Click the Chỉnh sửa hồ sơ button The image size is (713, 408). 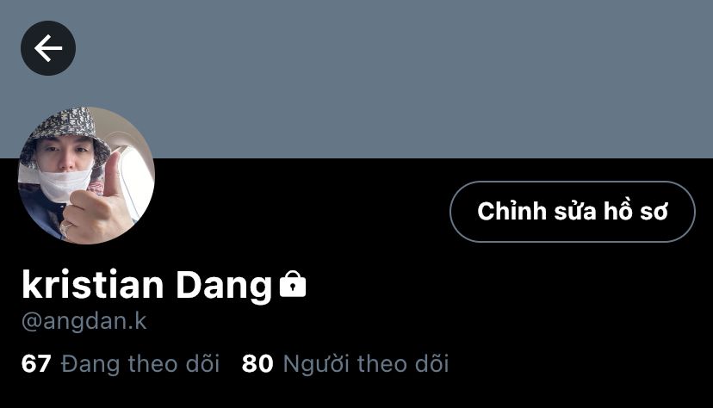click(x=573, y=211)
